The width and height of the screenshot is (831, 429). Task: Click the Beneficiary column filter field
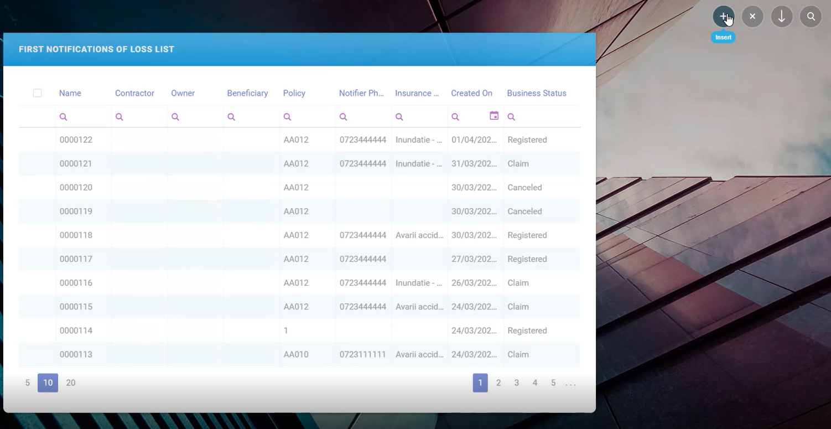click(255, 117)
